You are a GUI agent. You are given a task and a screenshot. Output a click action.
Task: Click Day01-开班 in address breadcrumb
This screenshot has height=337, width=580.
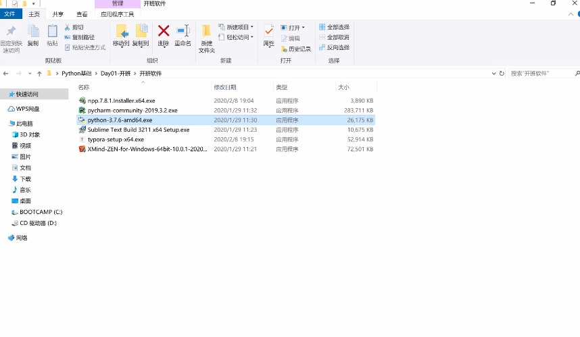point(116,74)
